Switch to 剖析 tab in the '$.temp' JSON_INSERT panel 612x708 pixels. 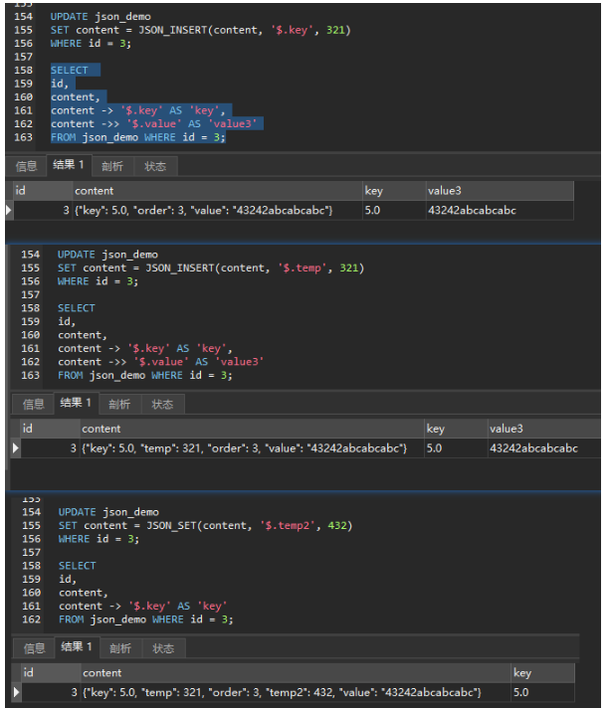(x=119, y=404)
